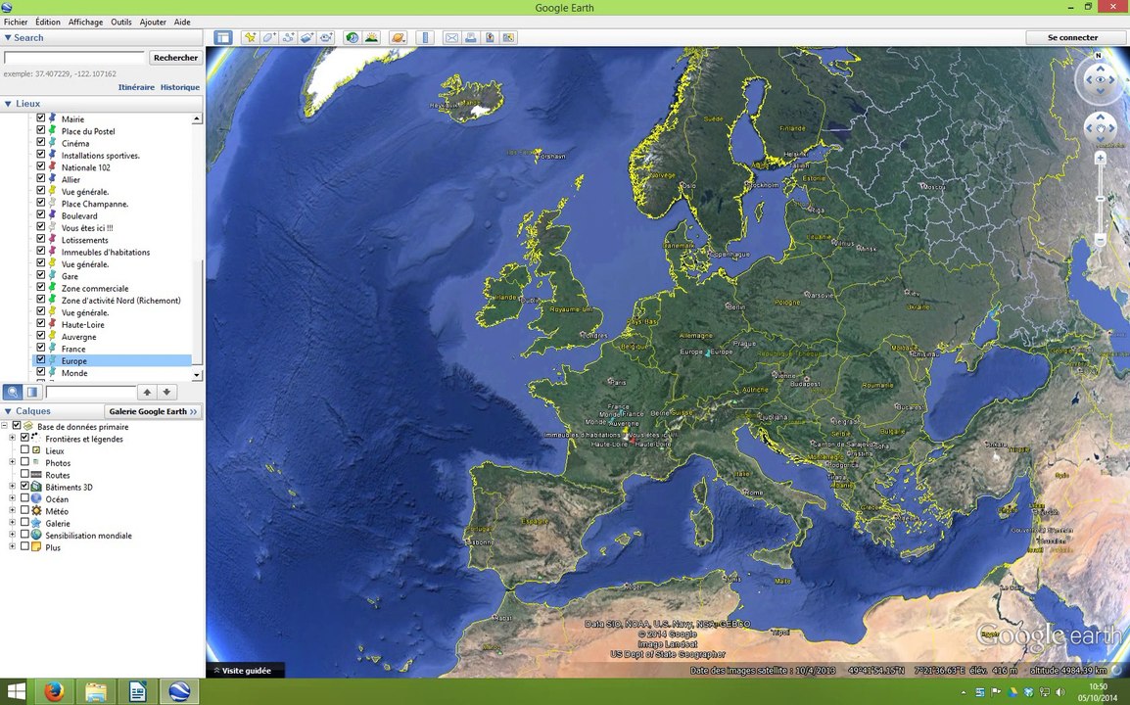Viewport: 1130px width, 705px height.
Task: Collapse Base de données primaire tree node
Action: [5, 426]
